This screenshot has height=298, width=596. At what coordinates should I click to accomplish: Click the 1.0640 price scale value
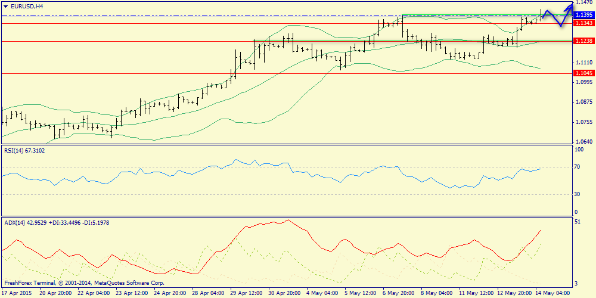(583, 142)
